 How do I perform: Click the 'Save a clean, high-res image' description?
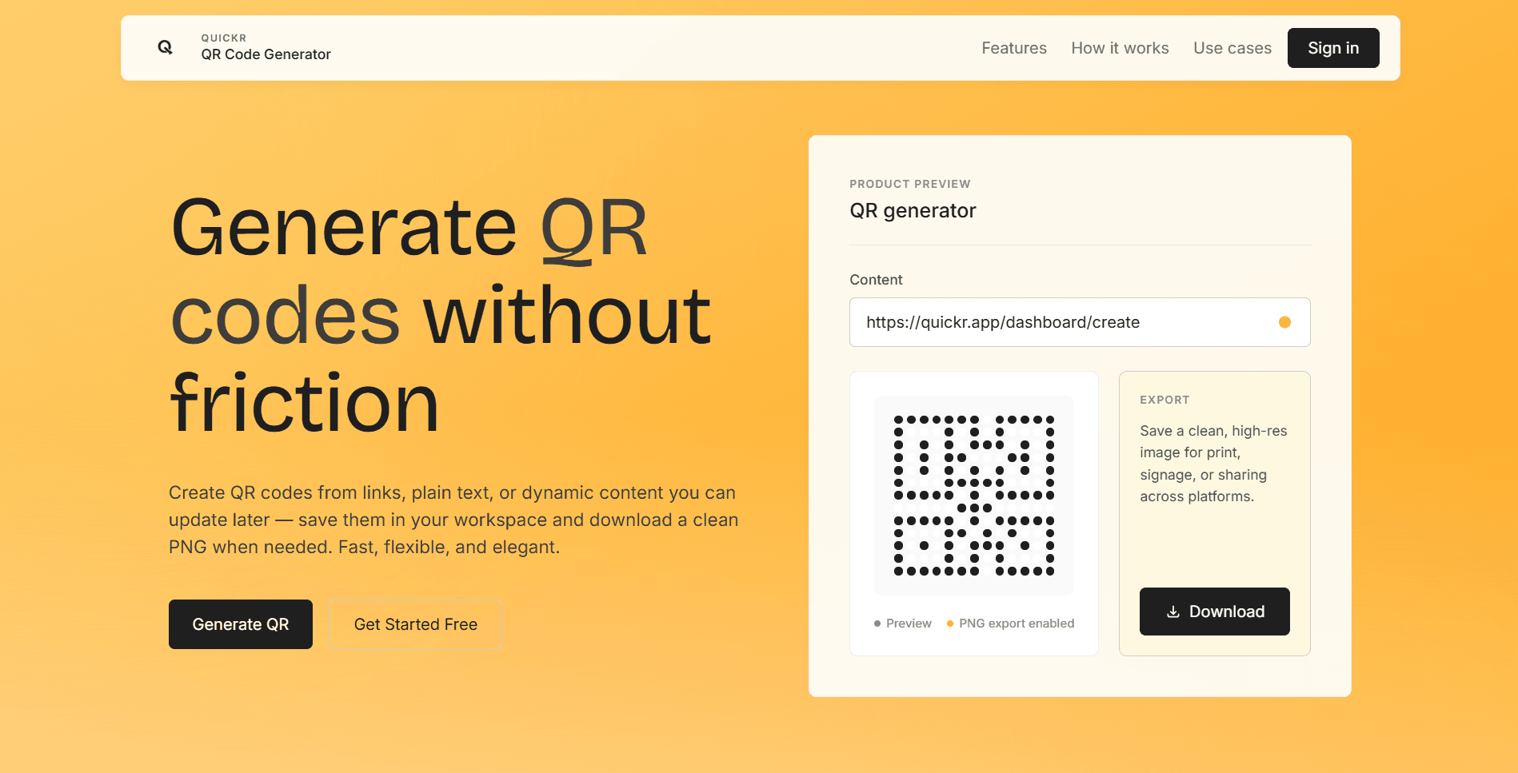coord(1214,464)
